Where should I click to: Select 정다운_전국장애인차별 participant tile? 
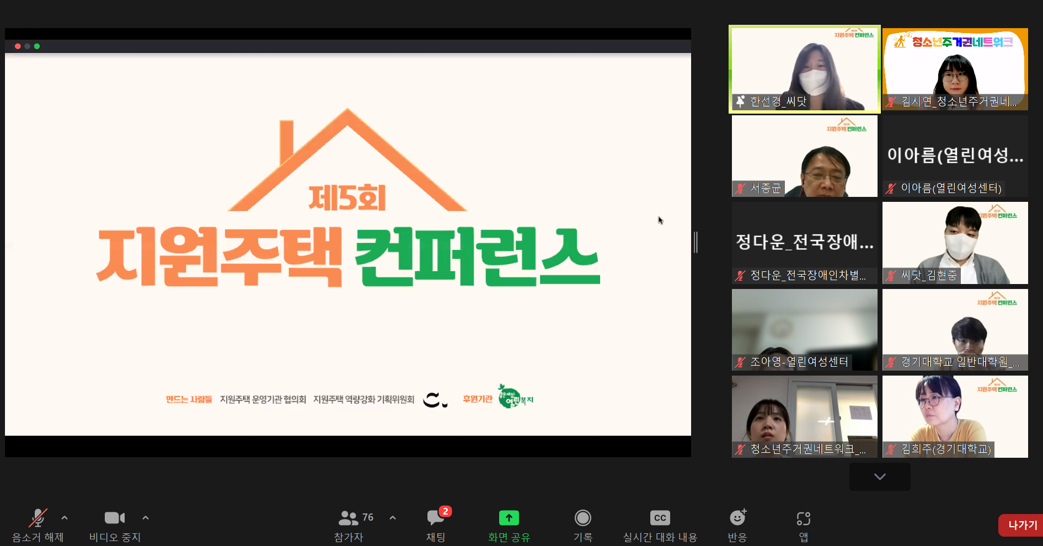coord(805,243)
